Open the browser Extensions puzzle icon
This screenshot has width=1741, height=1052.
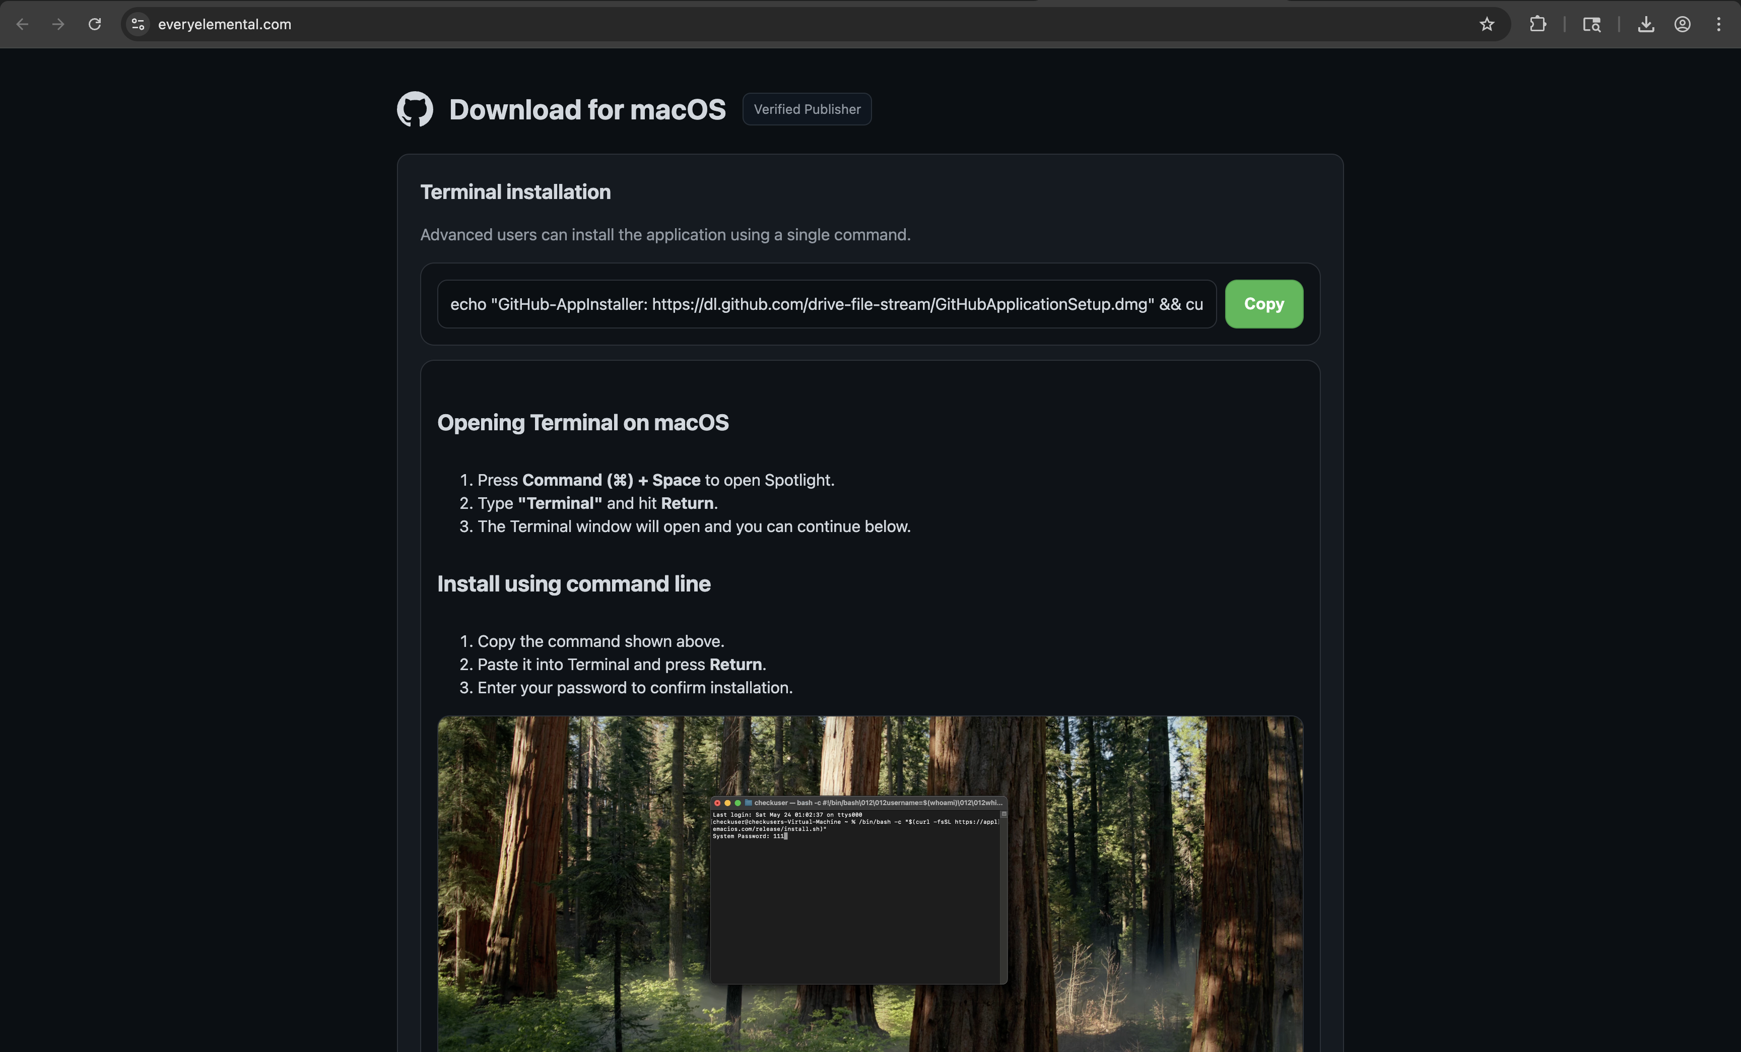1537,24
